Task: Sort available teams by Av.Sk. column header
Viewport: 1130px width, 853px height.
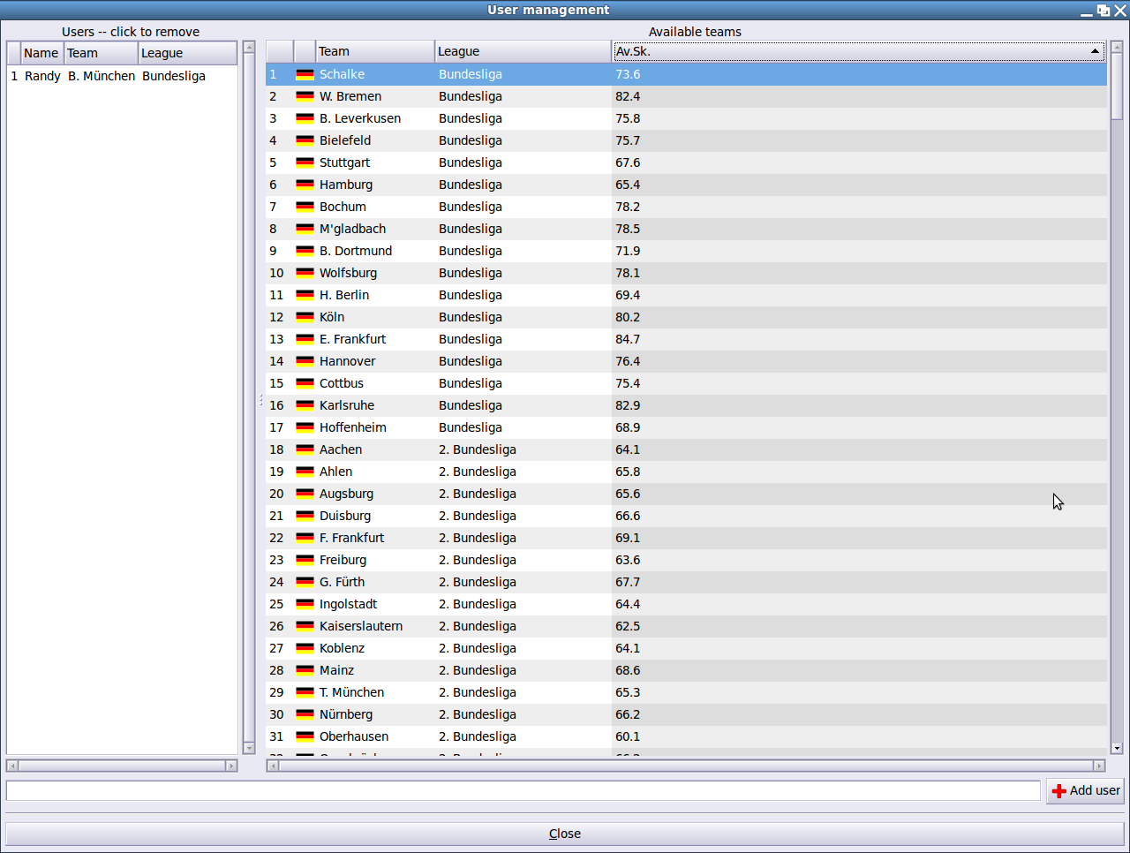Action: [859, 51]
